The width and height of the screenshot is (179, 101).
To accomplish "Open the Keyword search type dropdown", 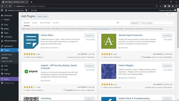I will (x=135, y=23).
